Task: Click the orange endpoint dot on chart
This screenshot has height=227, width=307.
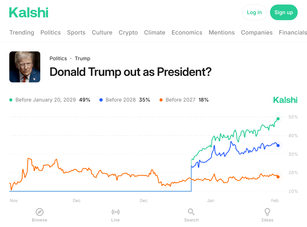Action: 278,177
